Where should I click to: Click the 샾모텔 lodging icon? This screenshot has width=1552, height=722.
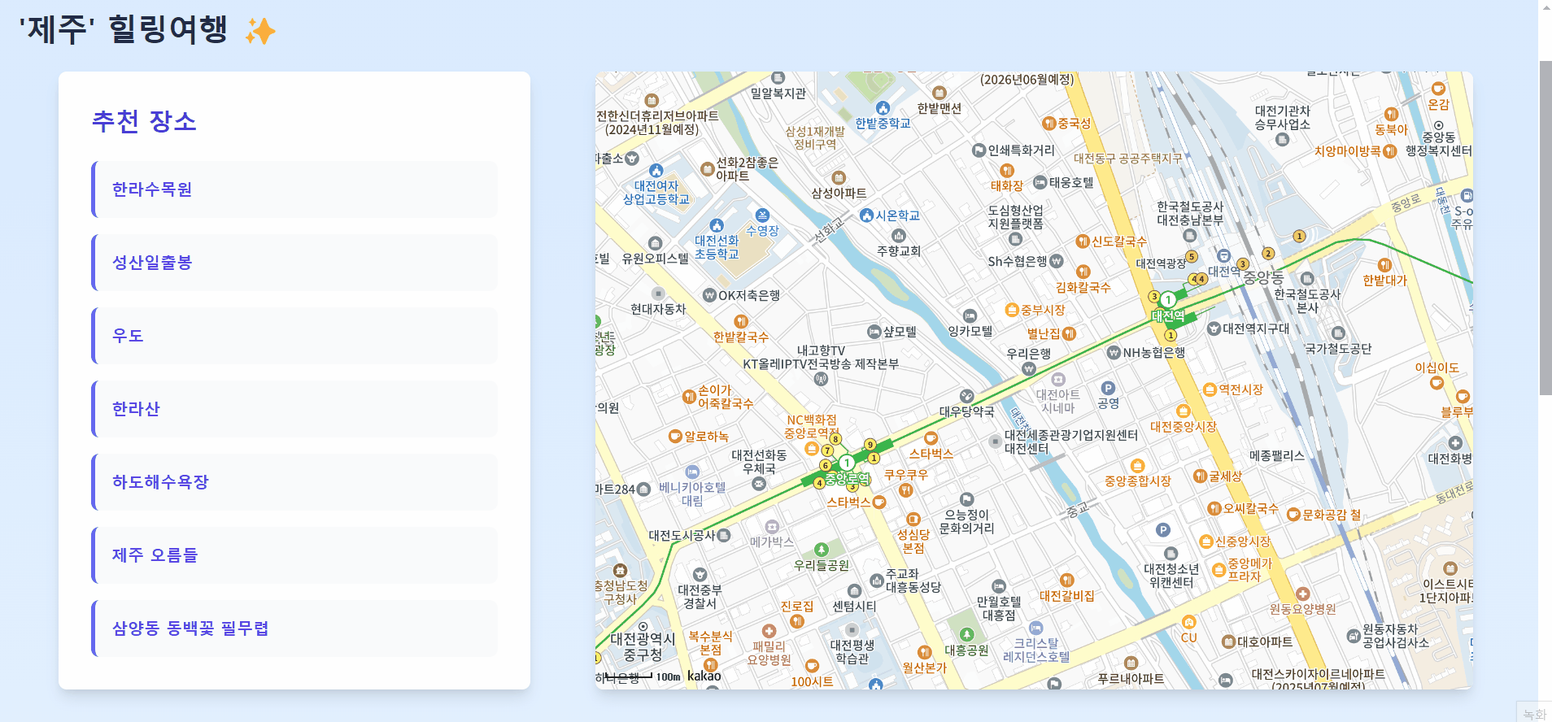point(874,332)
